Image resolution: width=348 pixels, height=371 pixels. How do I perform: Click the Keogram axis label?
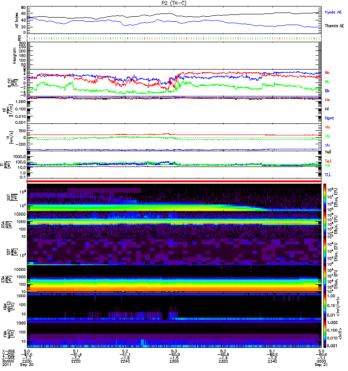(x=14, y=55)
